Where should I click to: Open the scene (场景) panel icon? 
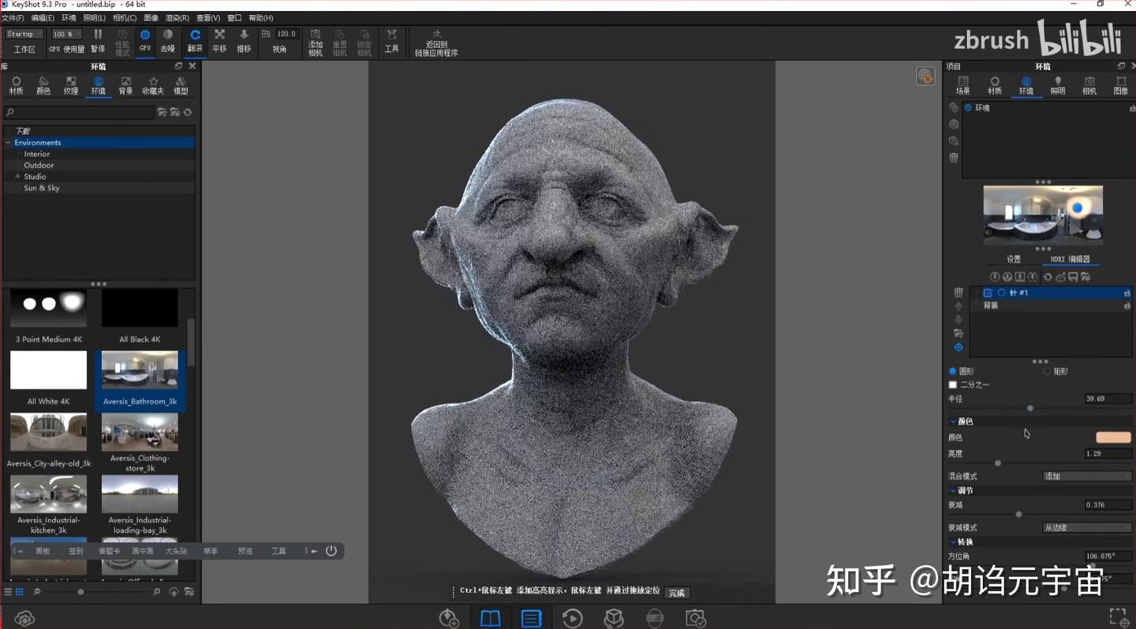click(x=963, y=84)
